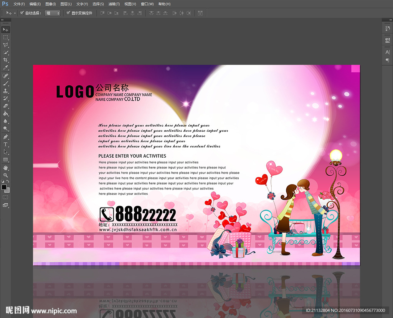Toggle the 显示变换控件 checkbox
Screen dimensions: 393x318
(68, 13)
